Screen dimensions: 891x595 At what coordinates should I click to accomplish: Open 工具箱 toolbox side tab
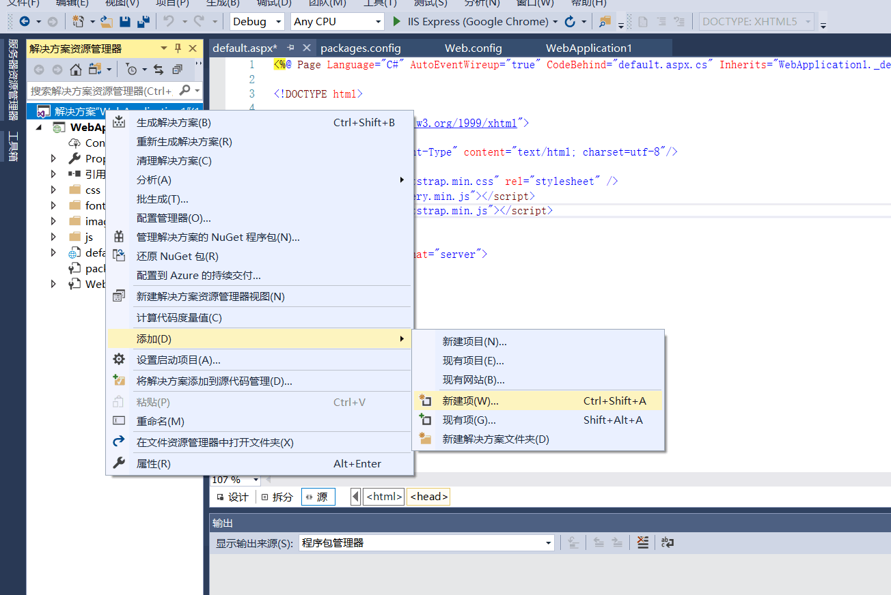click(13, 146)
